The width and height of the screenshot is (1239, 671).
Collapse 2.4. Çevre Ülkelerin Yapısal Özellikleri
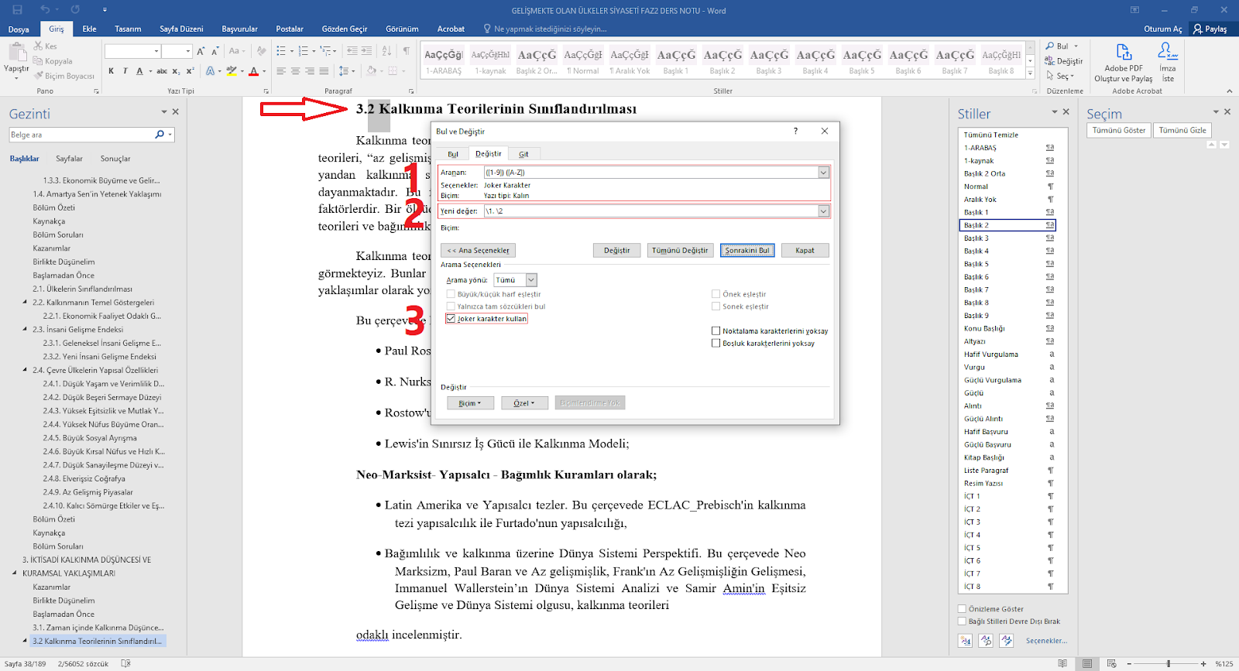point(24,370)
